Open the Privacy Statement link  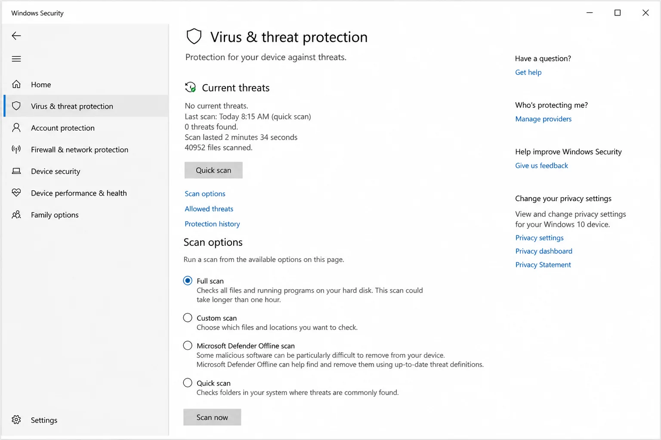(543, 265)
